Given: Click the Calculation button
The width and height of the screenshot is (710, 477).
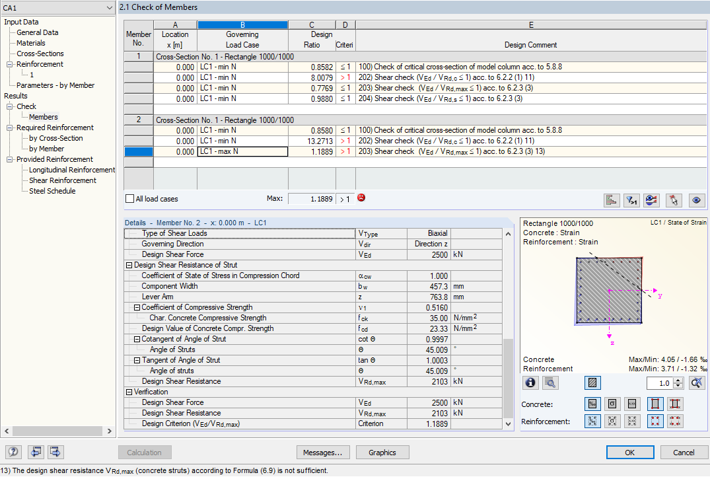Looking at the screenshot, I should click(145, 452).
